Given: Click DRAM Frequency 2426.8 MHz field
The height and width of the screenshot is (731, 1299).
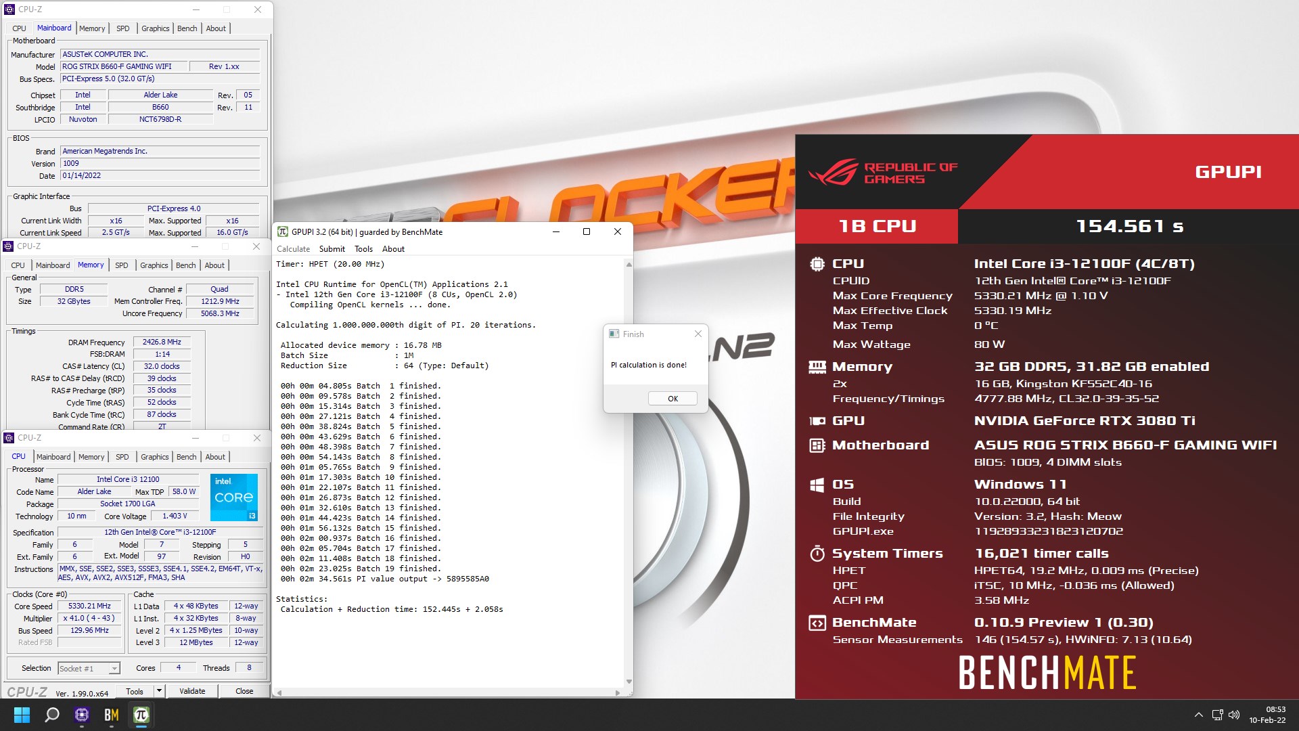Looking at the screenshot, I should (162, 342).
